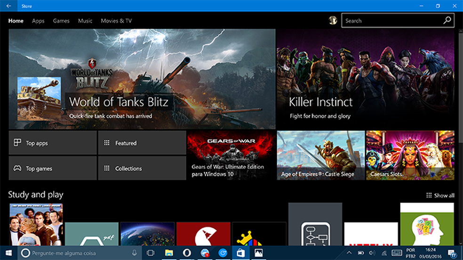Open the touch keyboard tray icon
Viewport: 463px width, 260px height.
(x=397, y=252)
